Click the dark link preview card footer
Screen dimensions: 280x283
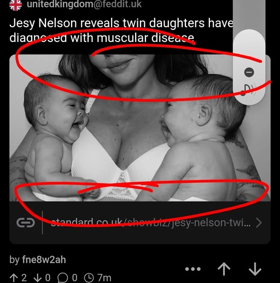140,222
